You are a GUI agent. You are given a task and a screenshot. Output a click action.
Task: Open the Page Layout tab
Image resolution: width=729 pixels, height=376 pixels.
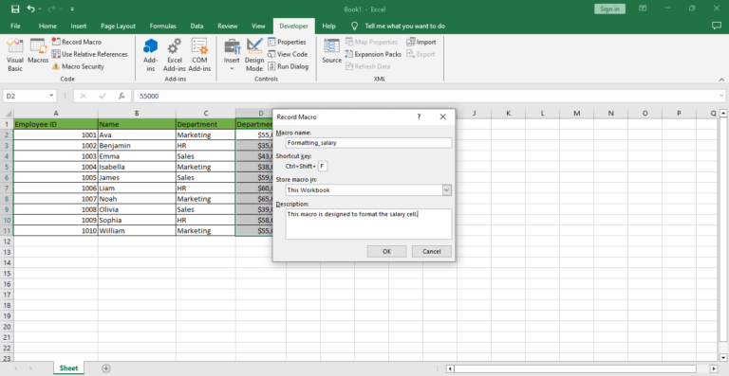(x=118, y=26)
